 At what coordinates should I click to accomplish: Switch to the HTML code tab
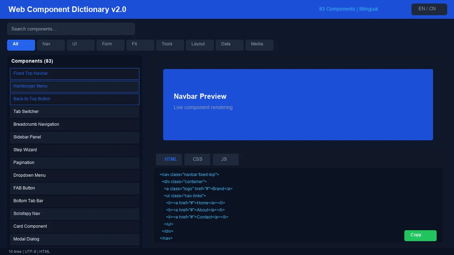[x=169, y=159]
